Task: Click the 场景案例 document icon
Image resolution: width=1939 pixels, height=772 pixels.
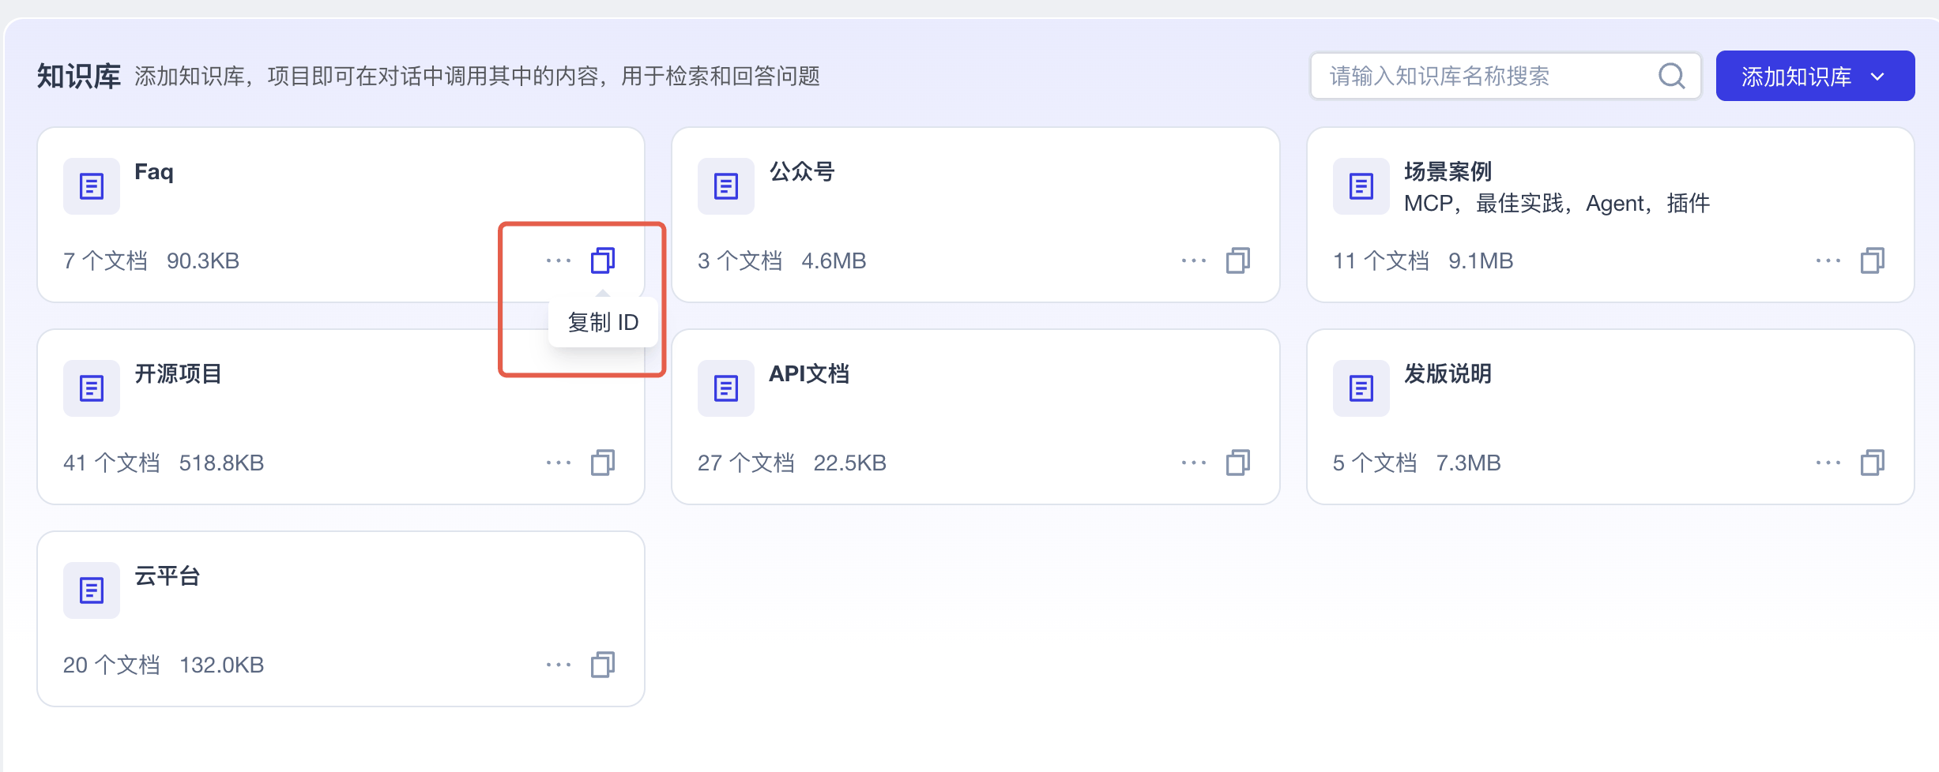Action: (x=1361, y=186)
